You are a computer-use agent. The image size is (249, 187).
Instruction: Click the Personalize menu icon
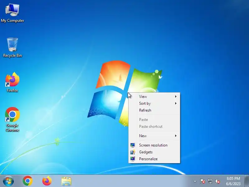[133, 159]
